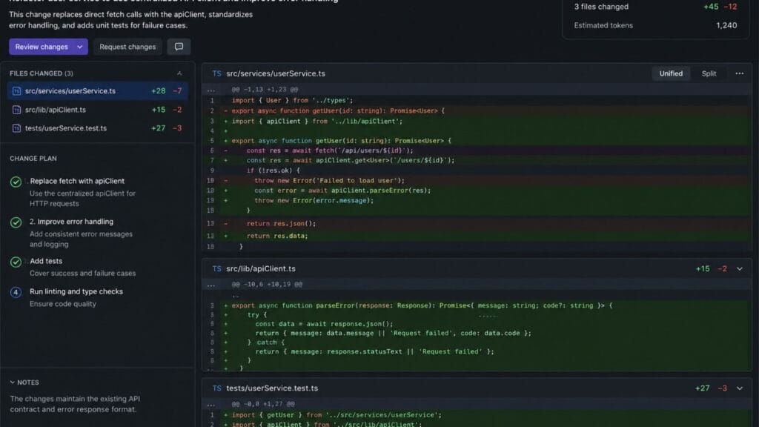Click the removed throw 'Failed to load user' line

(x=477, y=181)
